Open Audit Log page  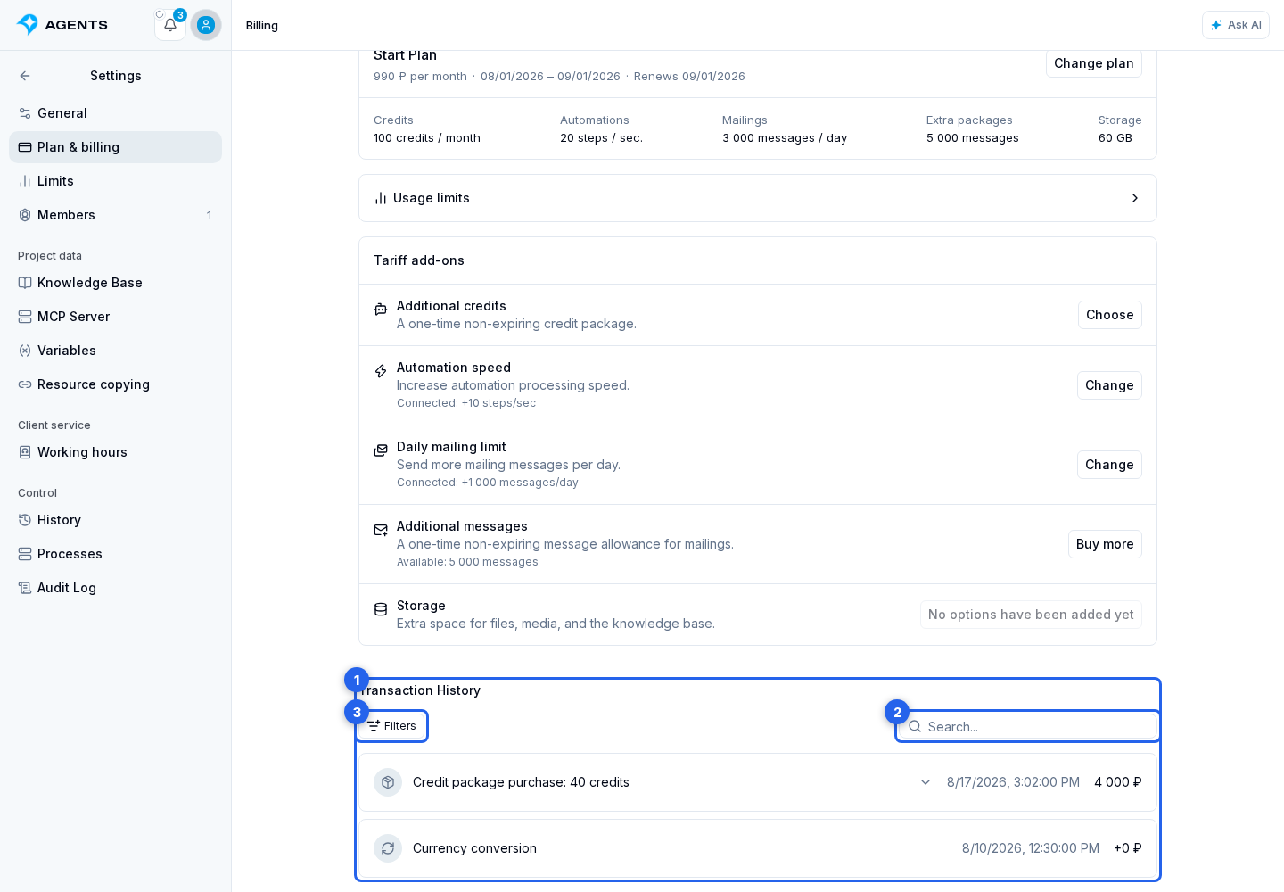click(115, 588)
